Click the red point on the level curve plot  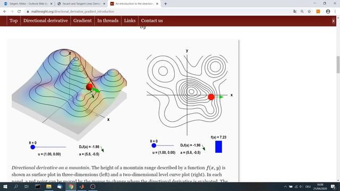(x=211, y=97)
